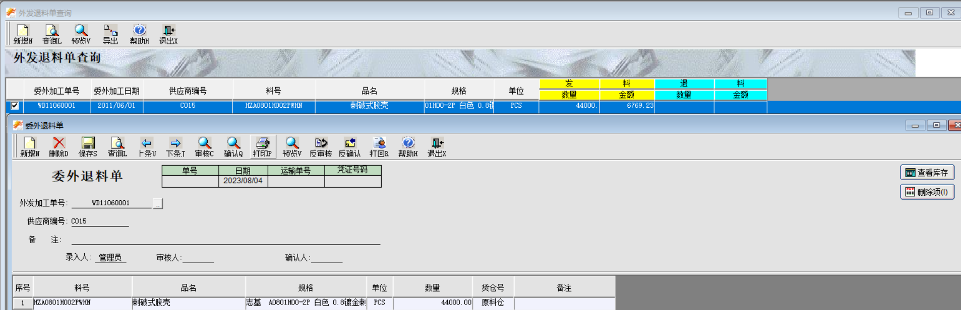Click 查看库存 button

pyautogui.click(x=927, y=173)
